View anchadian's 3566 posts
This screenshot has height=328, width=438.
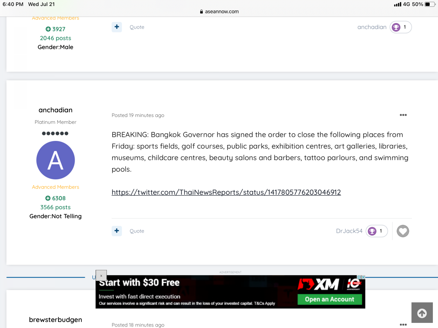[x=56, y=207]
